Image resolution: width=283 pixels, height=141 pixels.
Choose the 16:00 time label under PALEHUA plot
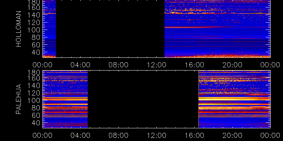pyautogui.click(x=194, y=135)
